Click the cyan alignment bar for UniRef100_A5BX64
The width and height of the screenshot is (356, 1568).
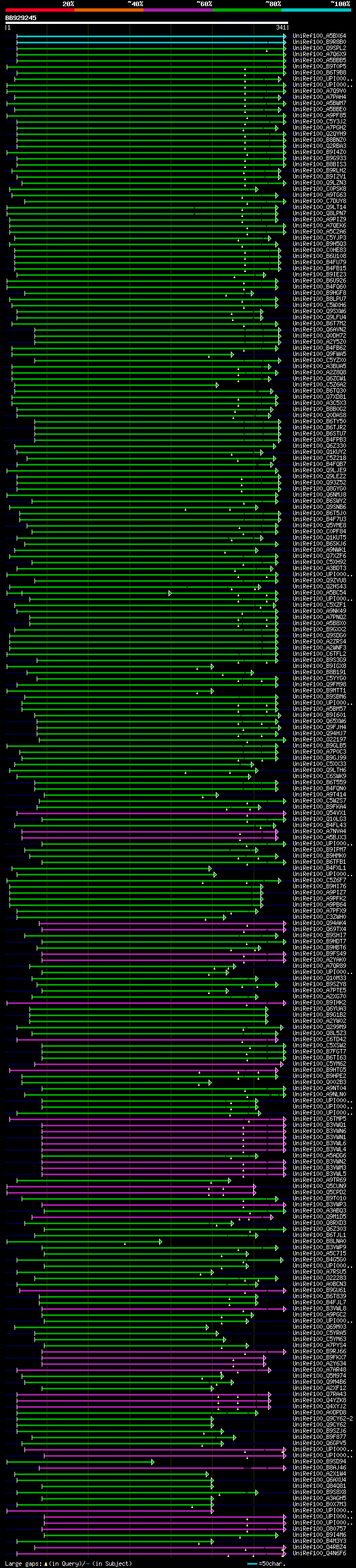tap(151, 36)
